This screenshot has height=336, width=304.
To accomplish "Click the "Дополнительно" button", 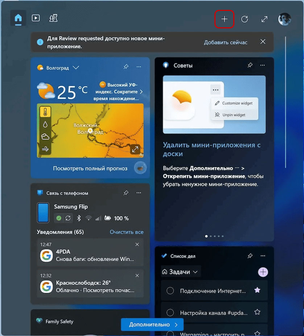I will 152,325.
